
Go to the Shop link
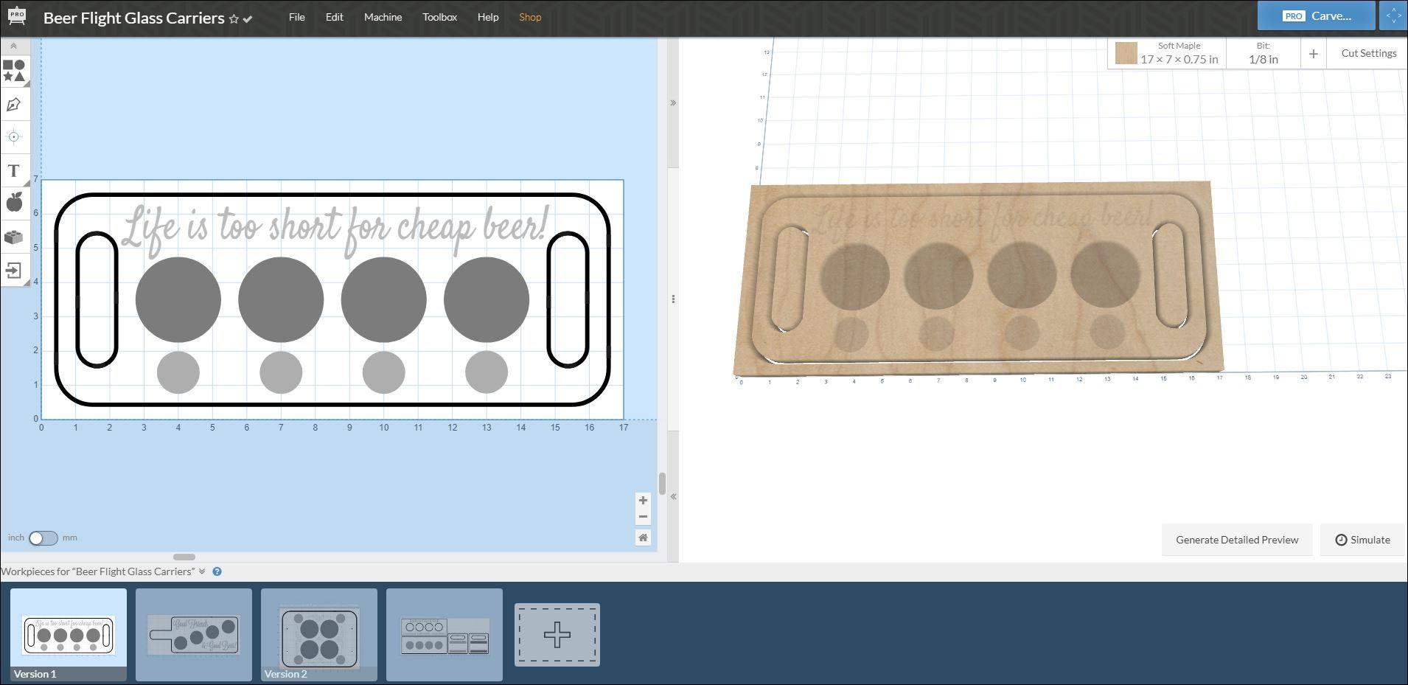530,17
